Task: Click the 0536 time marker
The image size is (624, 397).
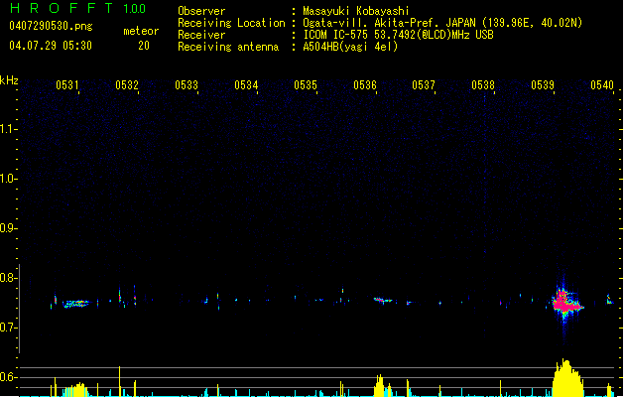Action: (365, 85)
